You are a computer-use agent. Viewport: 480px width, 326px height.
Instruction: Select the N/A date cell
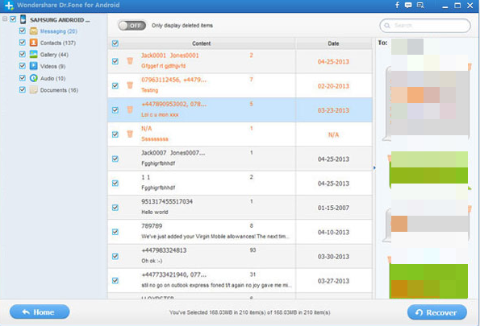[333, 134]
